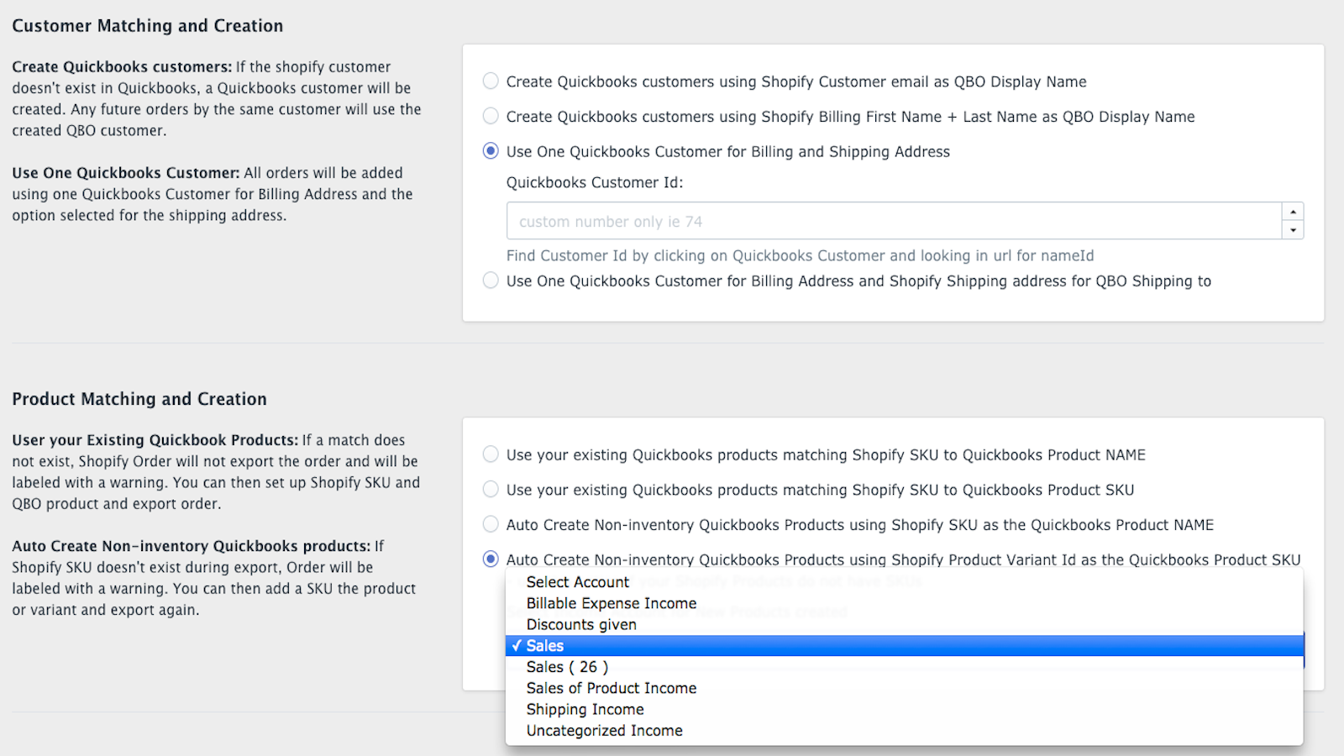
Task: Choose Sales ( 26 ) account option
Action: 905,667
